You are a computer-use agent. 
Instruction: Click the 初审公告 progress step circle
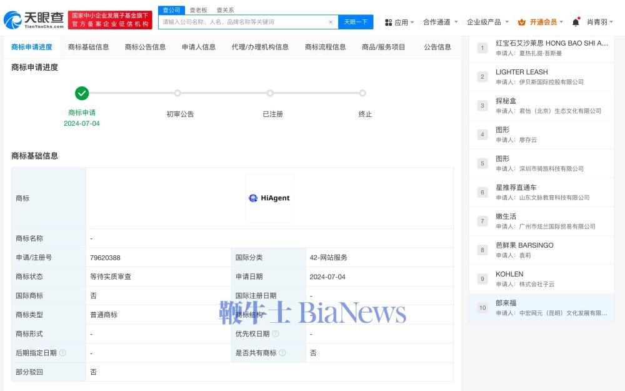pos(177,93)
